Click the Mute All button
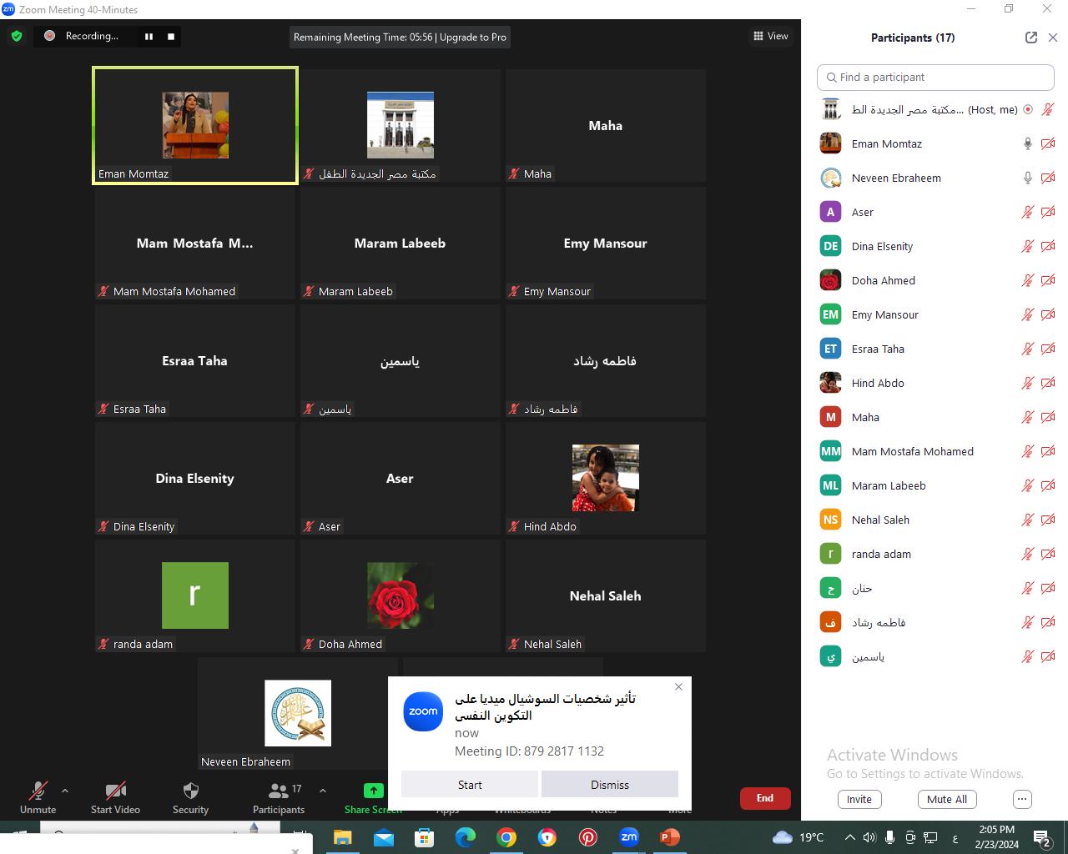Screen dimensions: 1068x854 pyautogui.click(x=947, y=799)
